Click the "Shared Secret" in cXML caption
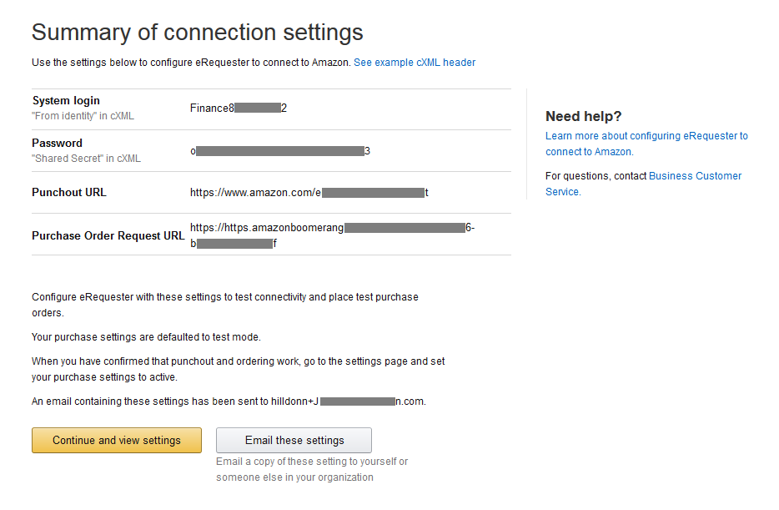This screenshot has height=510, width=779. click(x=86, y=159)
